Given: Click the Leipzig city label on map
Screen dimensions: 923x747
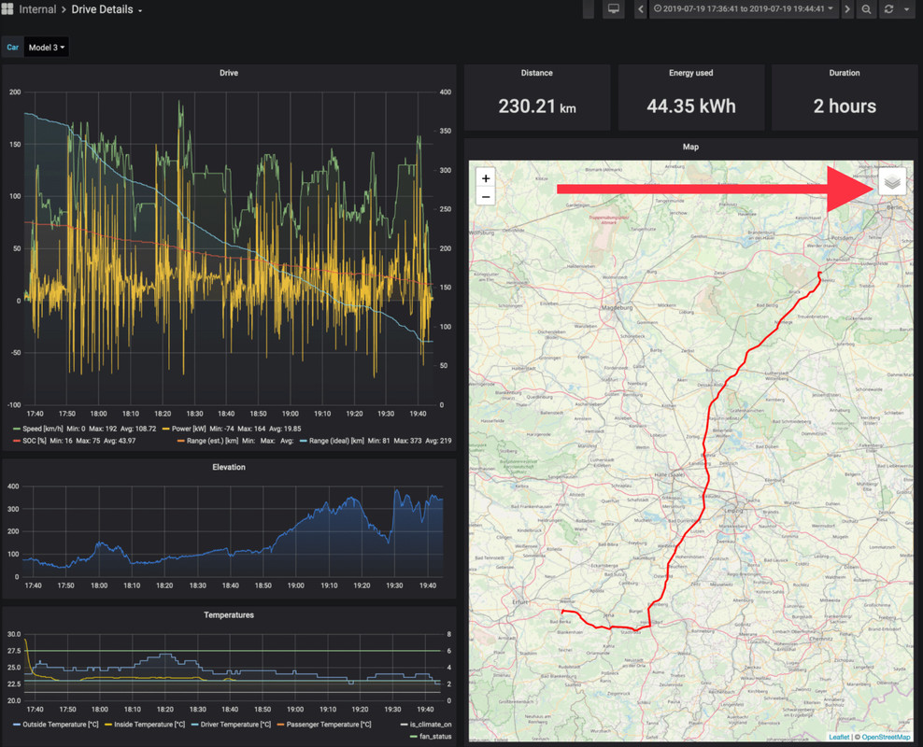Looking at the screenshot, I should pos(734,511).
